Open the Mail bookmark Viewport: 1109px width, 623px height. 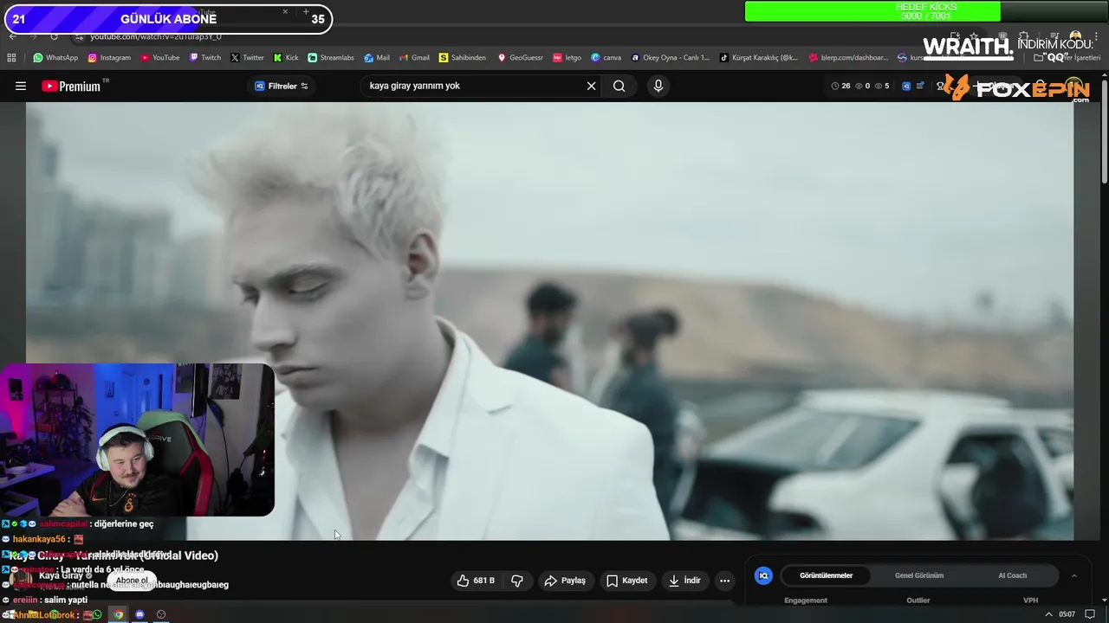(x=377, y=58)
